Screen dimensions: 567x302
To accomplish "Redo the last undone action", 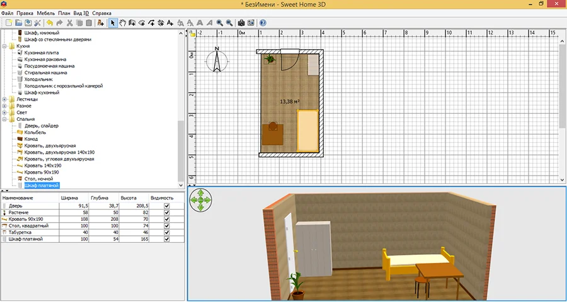I will (59, 23).
